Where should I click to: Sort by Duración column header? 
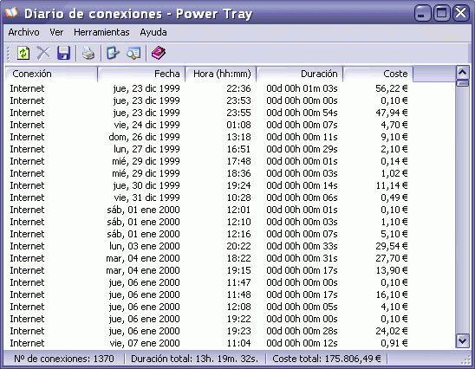[299, 74]
